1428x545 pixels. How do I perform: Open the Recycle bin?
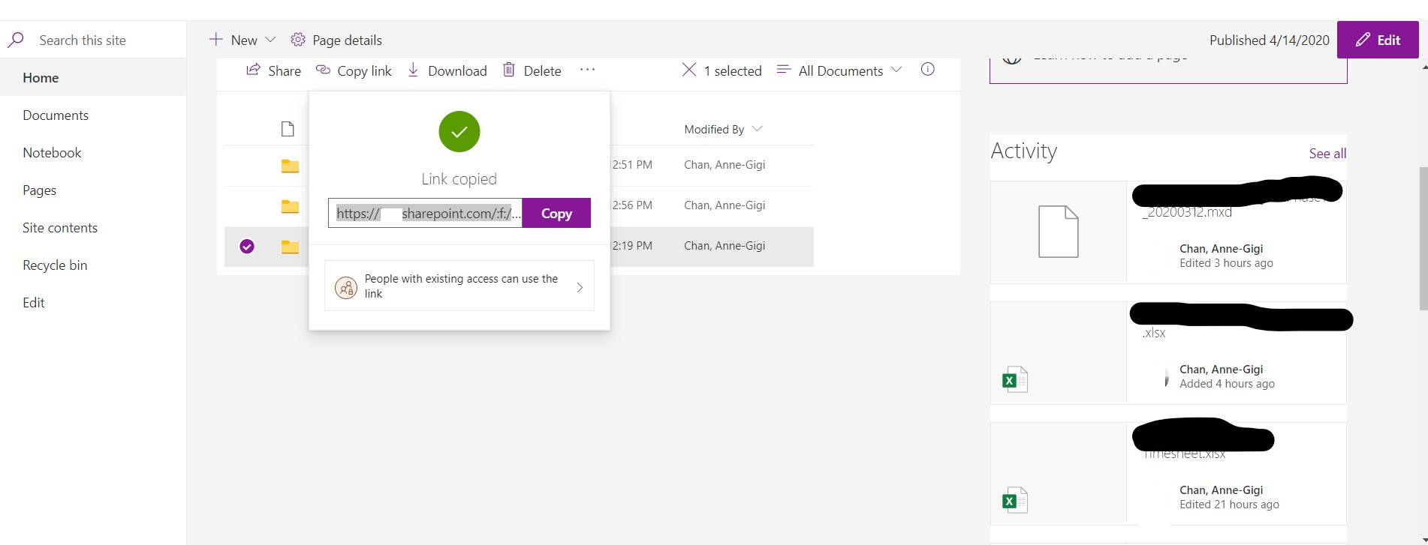click(x=55, y=265)
